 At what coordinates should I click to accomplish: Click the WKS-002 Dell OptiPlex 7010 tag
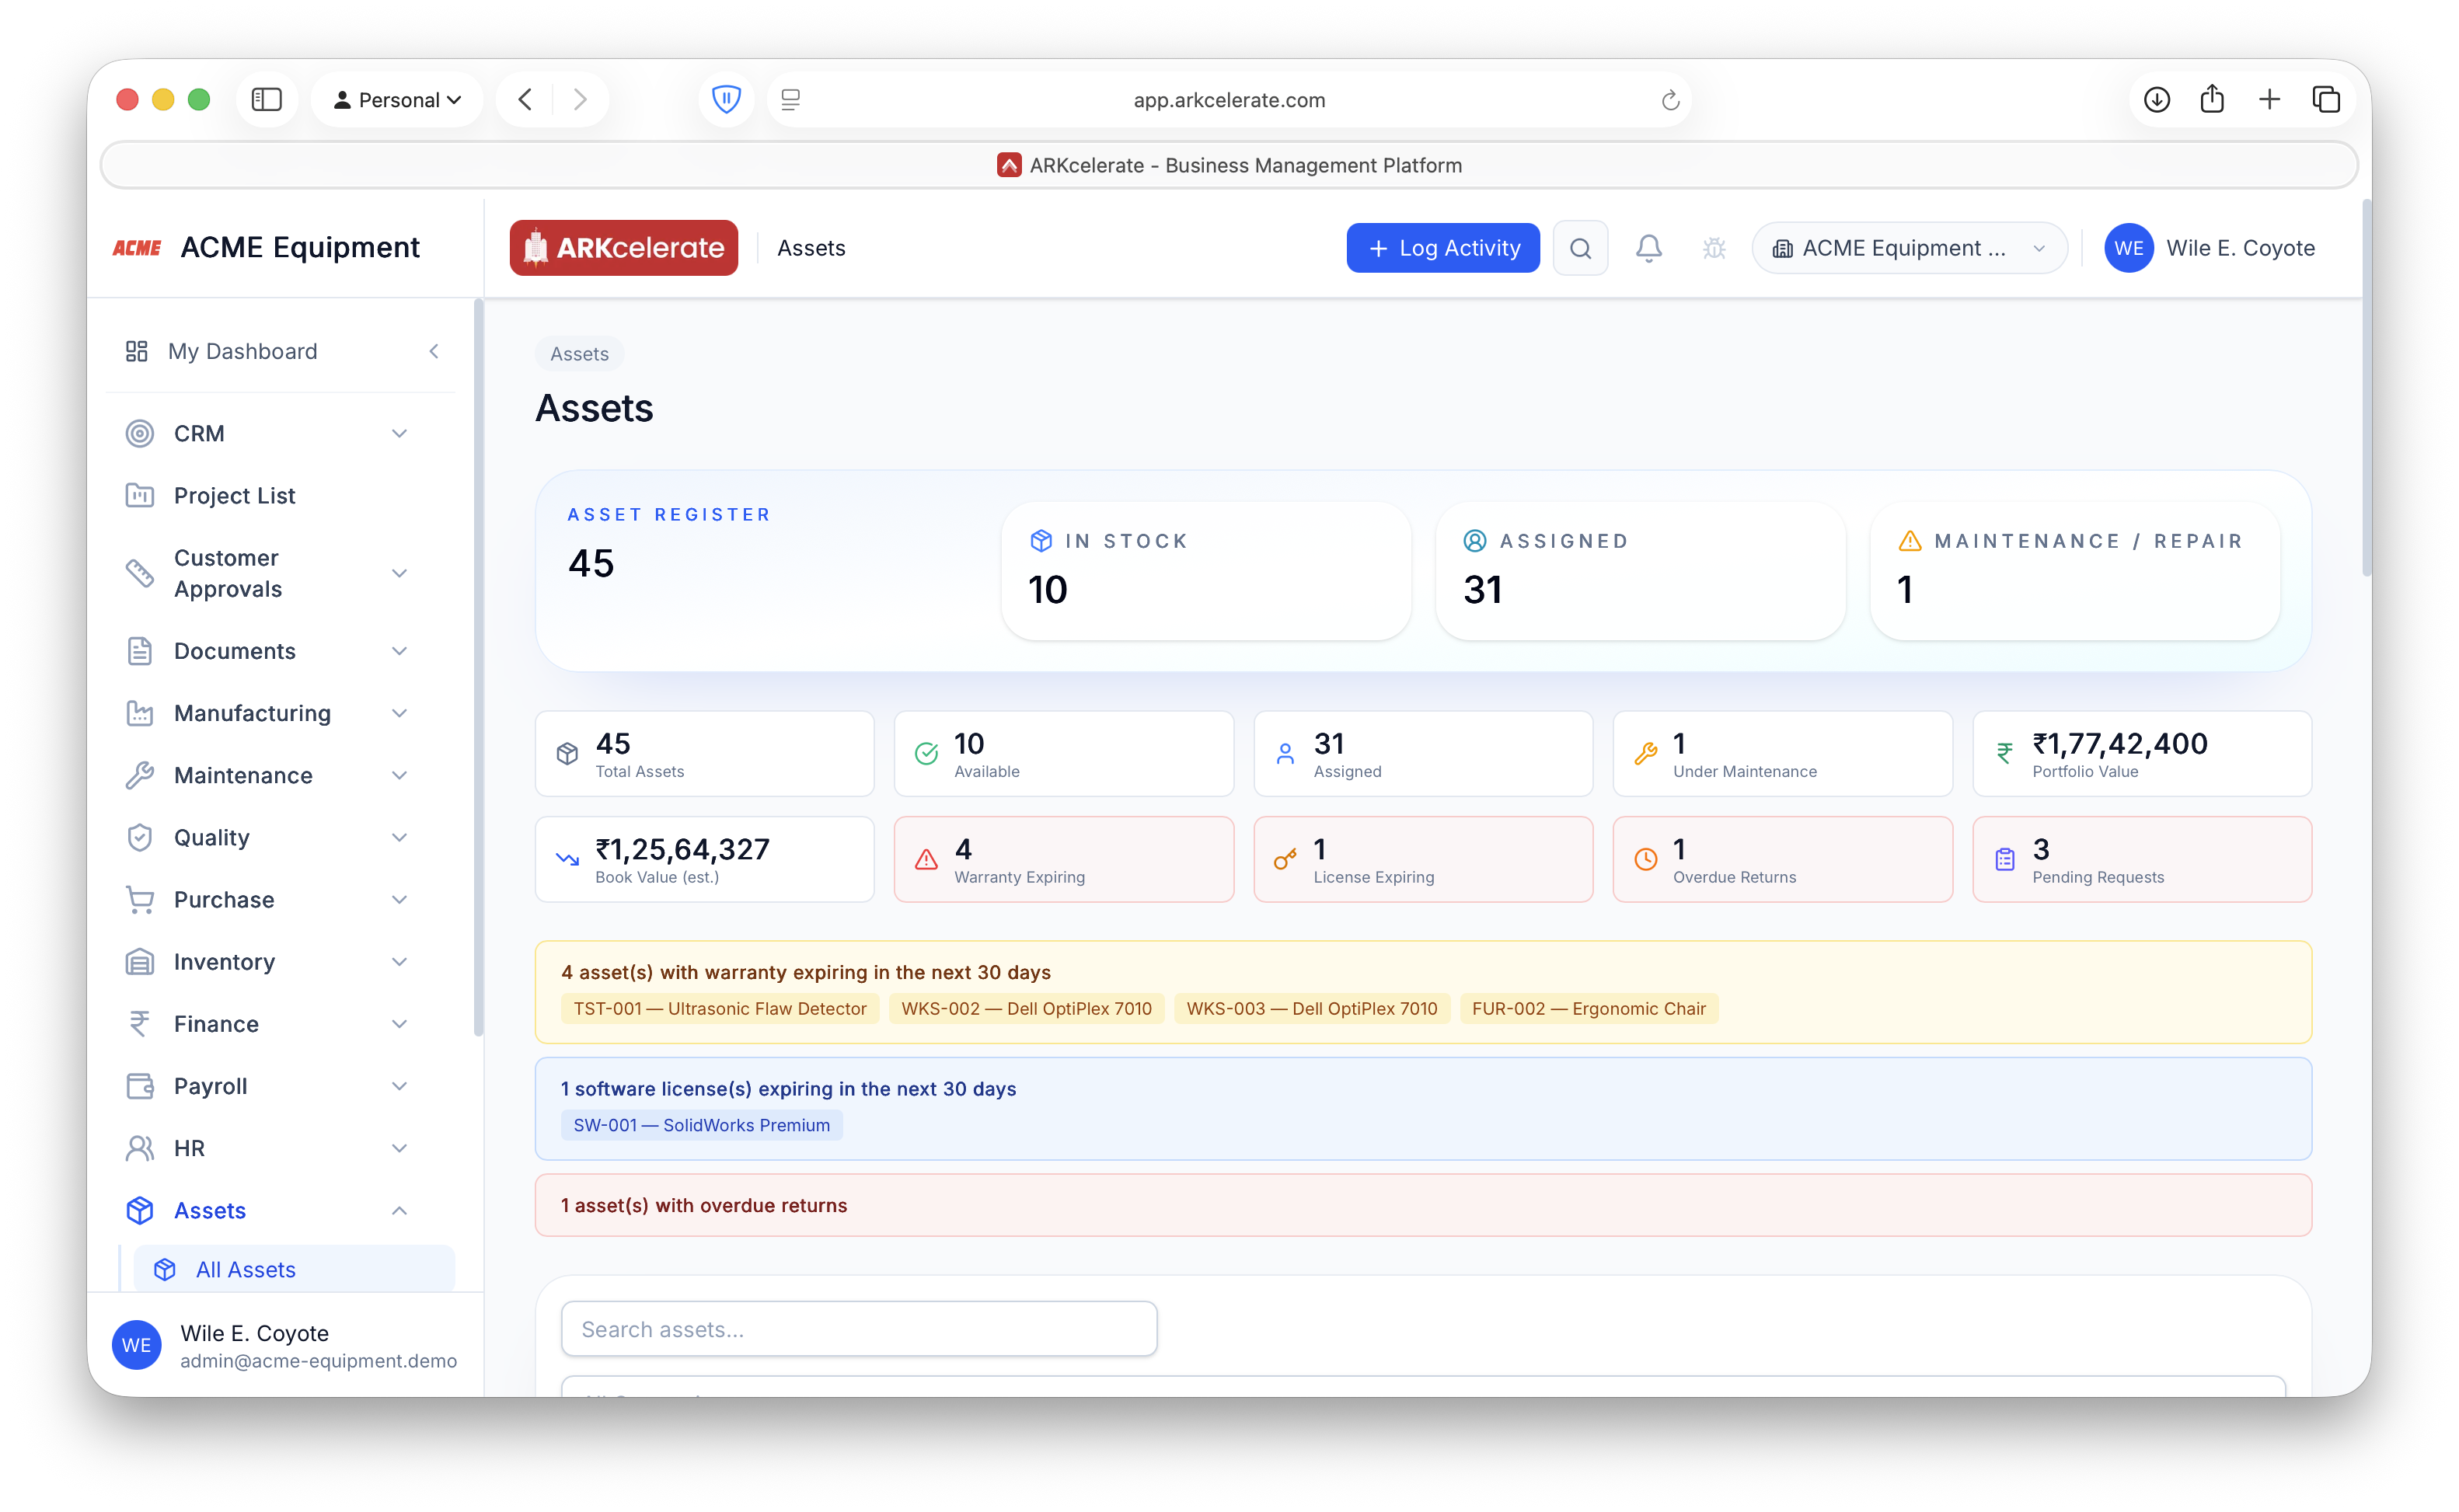pyautogui.click(x=1026, y=1008)
